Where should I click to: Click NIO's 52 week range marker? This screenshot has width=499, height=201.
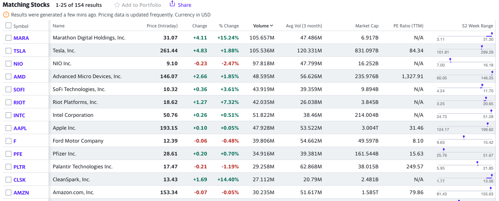[450, 60]
